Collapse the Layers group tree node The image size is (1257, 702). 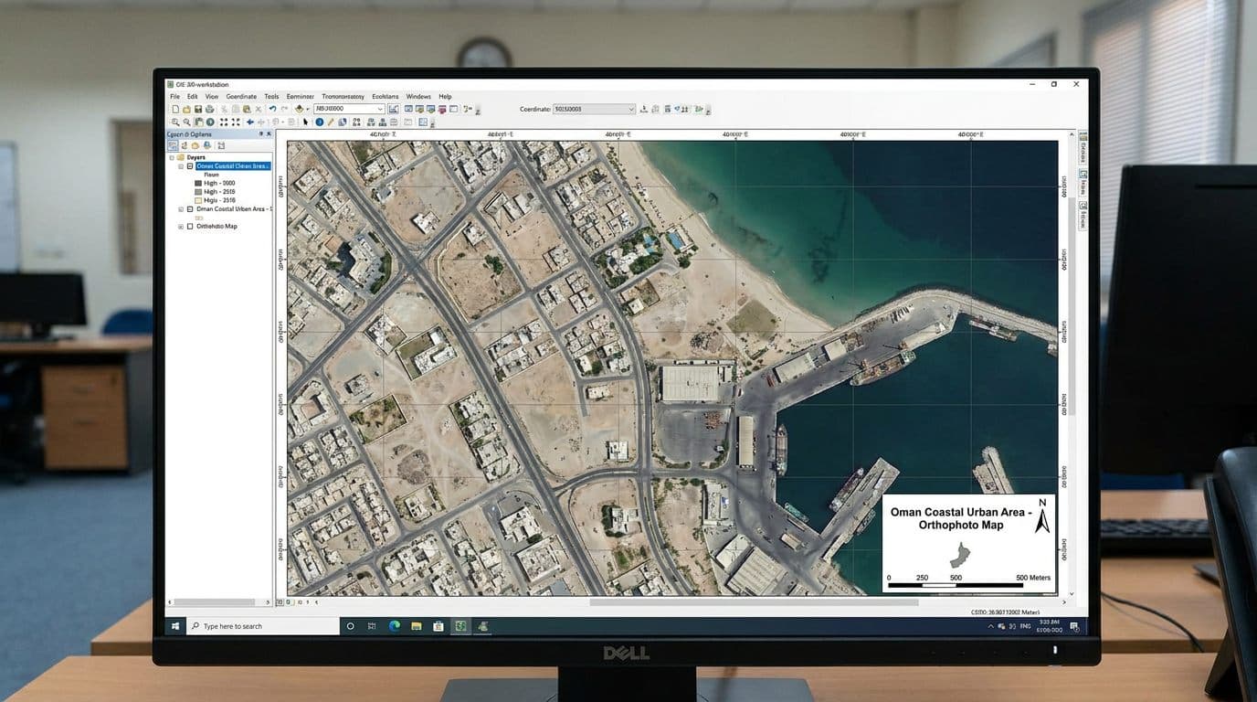172,158
